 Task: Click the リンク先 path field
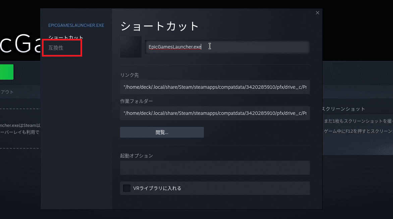[x=215, y=87]
